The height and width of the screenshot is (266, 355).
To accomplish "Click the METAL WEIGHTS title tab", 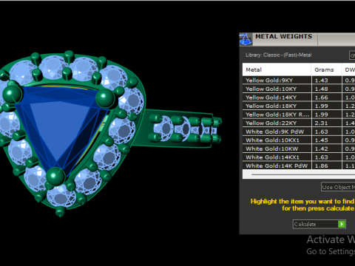I will pos(283,36).
